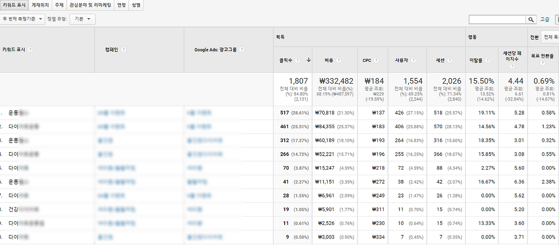Select the CPC cell ₩334
Viewport: 559px width, 245px height.
click(x=378, y=238)
